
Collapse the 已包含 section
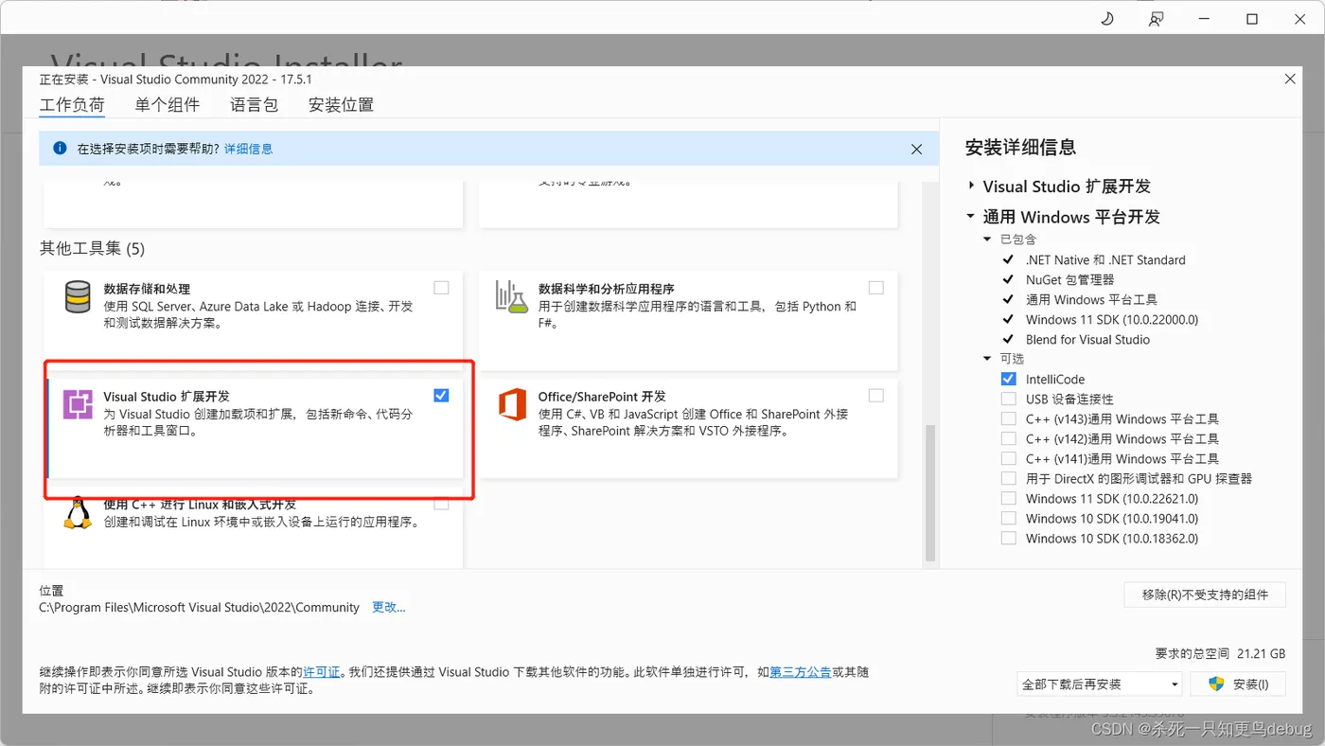click(x=987, y=240)
